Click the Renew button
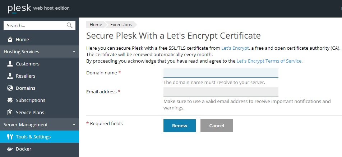 coord(180,126)
